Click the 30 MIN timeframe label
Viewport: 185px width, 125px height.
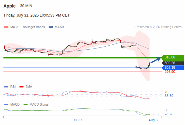click(x=26, y=6)
